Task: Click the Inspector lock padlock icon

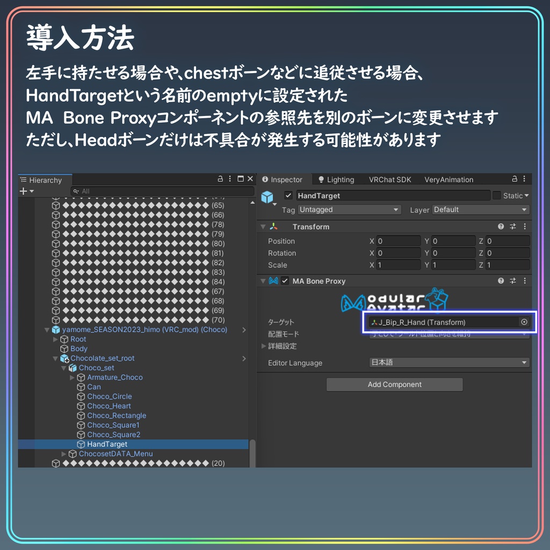Action: click(514, 179)
